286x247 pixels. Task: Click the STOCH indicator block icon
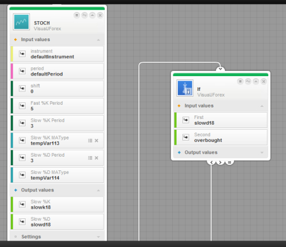click(21, 22)
